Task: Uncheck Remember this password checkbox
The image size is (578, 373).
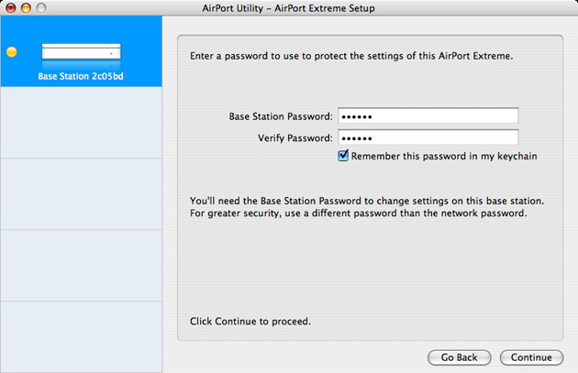Action: pos(344,156)
